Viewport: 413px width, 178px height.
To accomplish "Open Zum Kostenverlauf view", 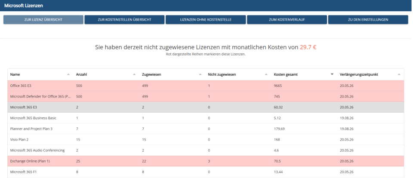I will (x=287, y=20).
